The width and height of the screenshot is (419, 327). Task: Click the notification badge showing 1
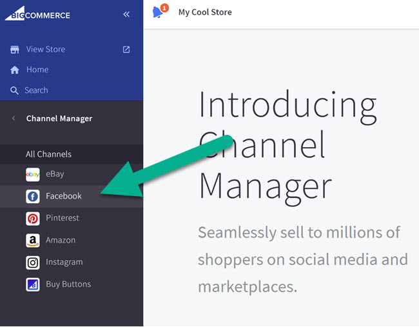click(164, 8)
